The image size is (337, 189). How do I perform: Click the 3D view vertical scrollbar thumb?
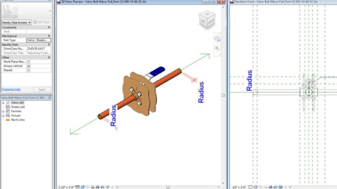(223, 95)
